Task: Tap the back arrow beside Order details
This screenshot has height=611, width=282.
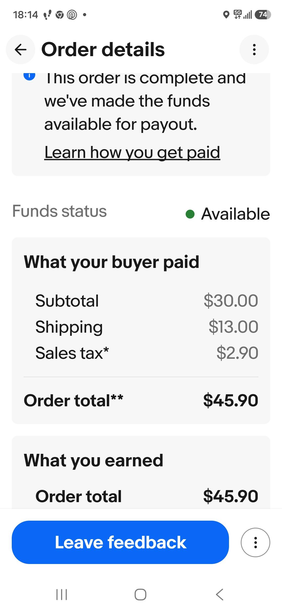Action: click(21, 50)
